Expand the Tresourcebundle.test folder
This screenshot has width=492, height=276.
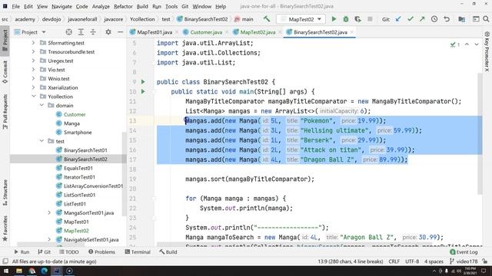point(34,51)
